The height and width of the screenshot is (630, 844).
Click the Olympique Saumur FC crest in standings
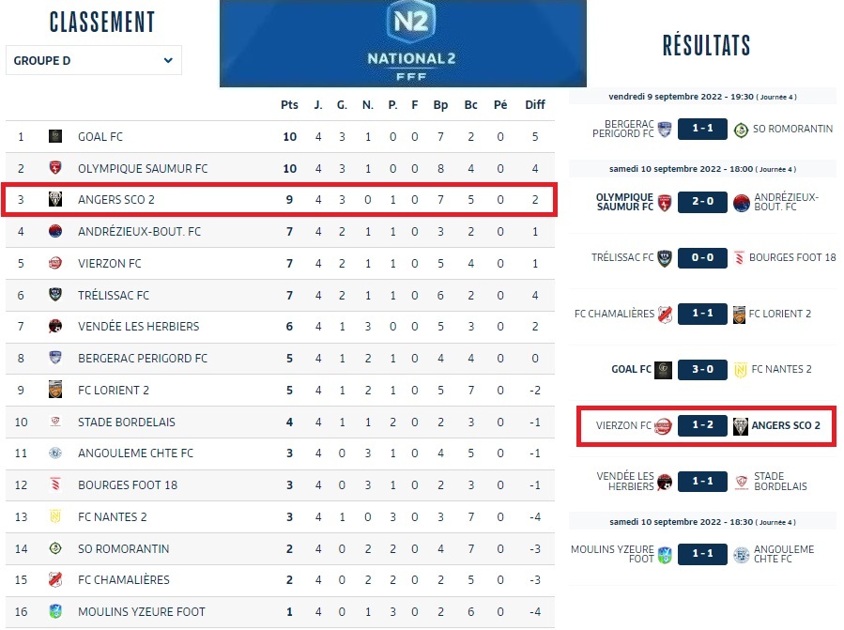click(x=55, y=169)
